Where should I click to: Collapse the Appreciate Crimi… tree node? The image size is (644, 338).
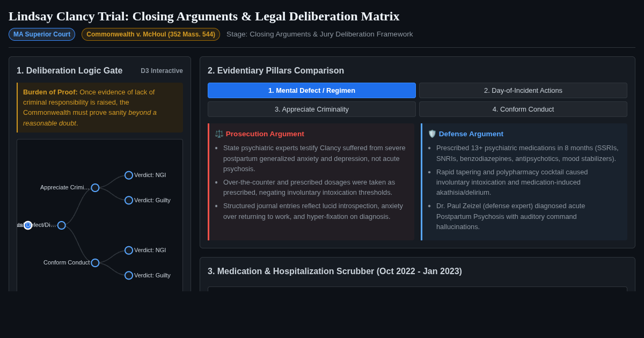point(95,188)
